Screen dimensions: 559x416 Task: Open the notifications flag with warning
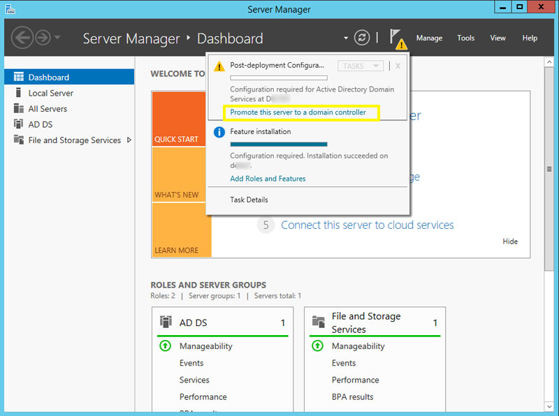pos(398,38)
